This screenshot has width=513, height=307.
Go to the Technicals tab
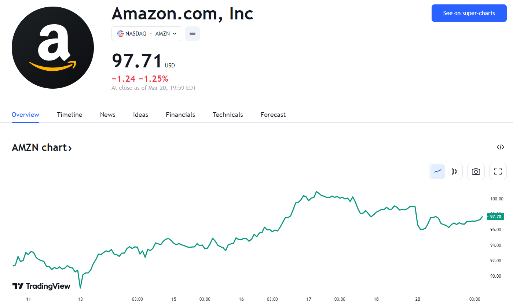(x=228, y=115)
